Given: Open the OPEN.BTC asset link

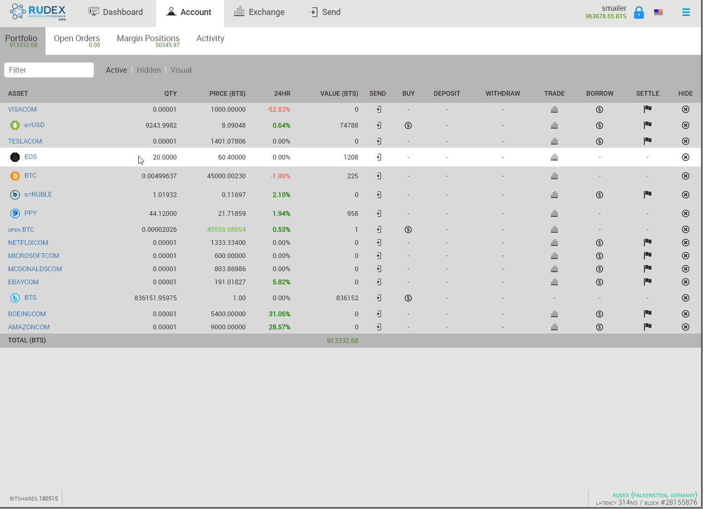Looking at the screenshot, I should pos(21,229).
